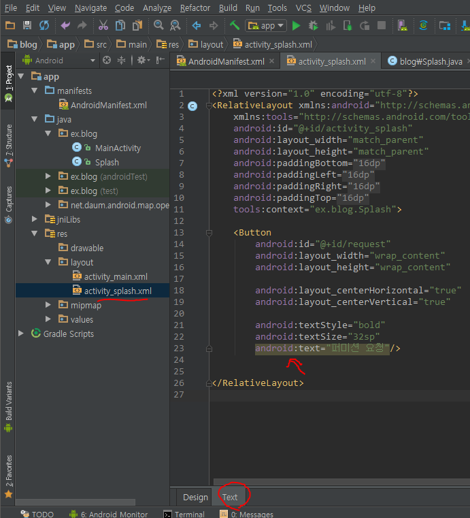This screenshot has width=470, height=518.
Task: Switch to the Text tab
Action: click(230, 497)
